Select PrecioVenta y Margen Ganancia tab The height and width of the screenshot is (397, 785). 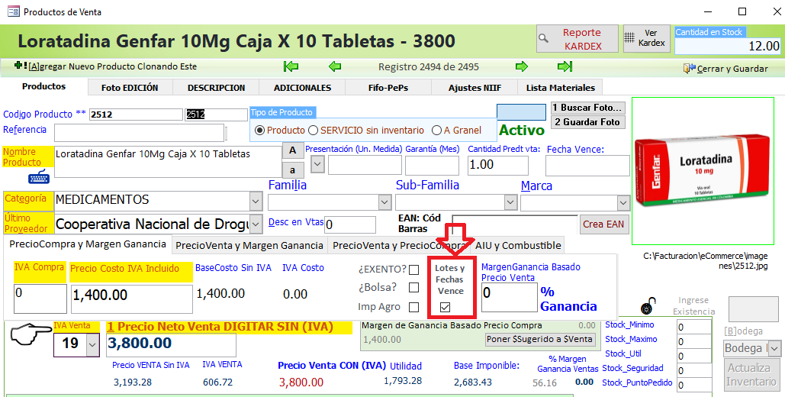tap(249, 246)
